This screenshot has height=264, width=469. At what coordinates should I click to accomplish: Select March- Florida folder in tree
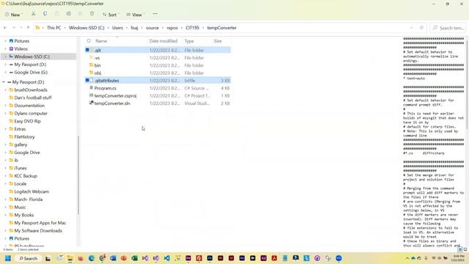pyautogui.click(x=29, y=199)
